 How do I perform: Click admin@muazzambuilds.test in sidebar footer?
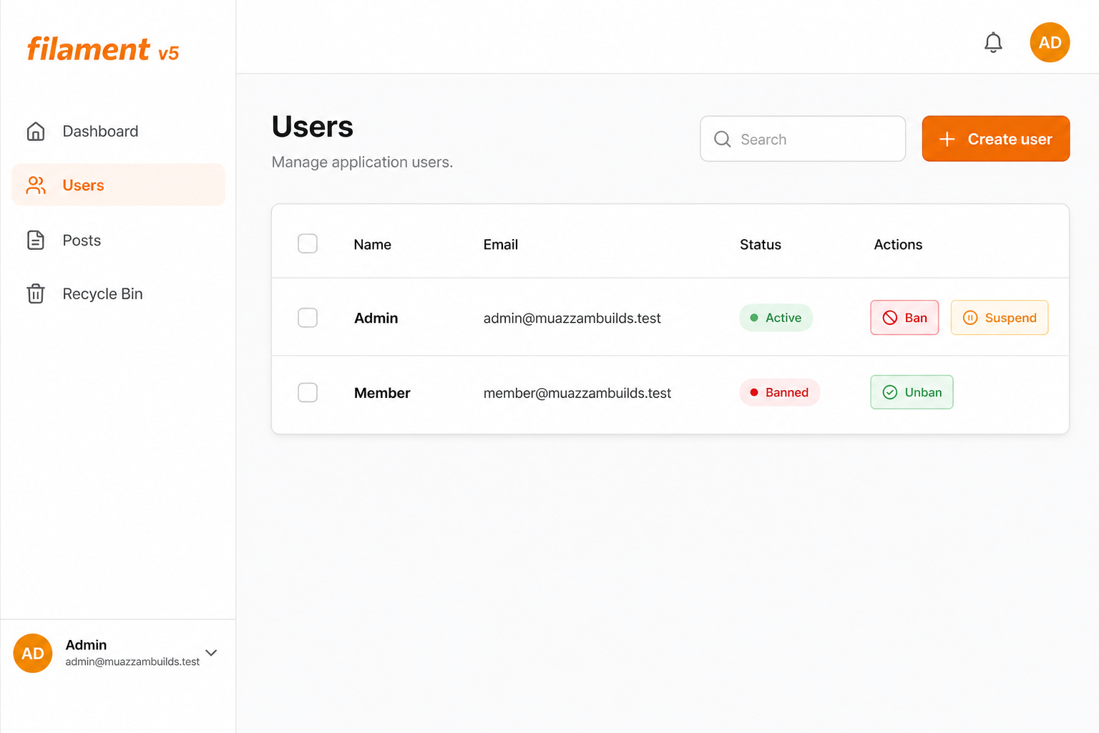pyautogui.click(x=132, y=662)
